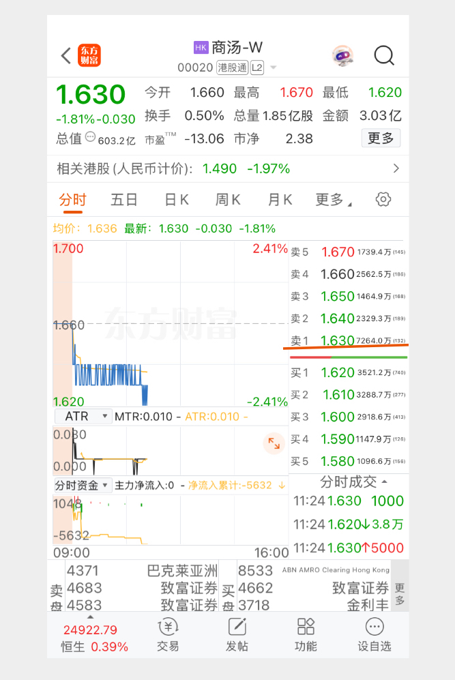Open chart settings gear icon
Screen dimensions: 455x680
point(383,199)
